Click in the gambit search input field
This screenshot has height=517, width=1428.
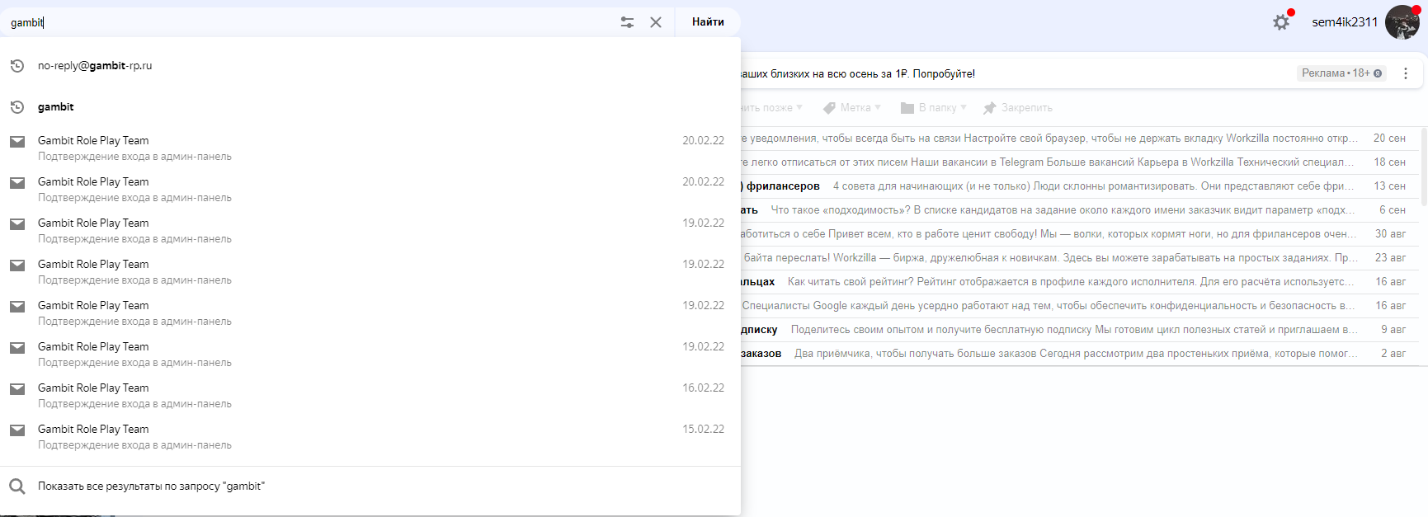click(313, 22)
